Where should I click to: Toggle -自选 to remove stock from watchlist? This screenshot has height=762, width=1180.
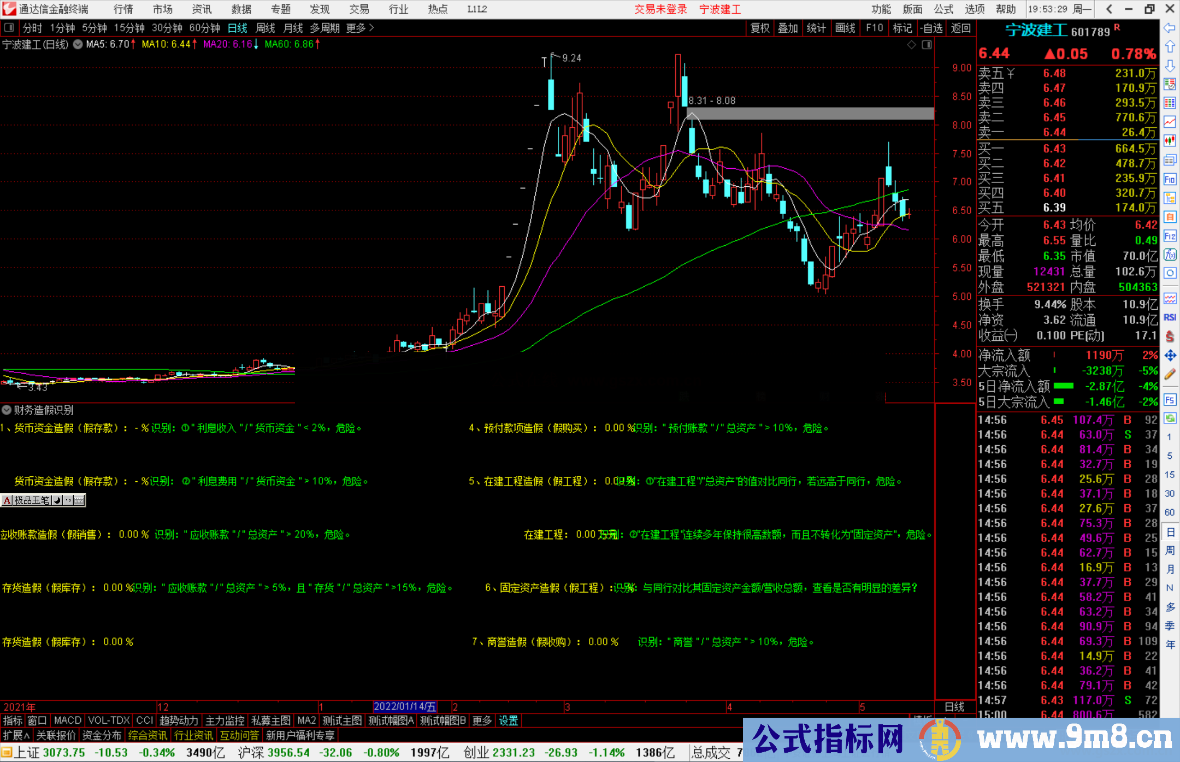click(x=931, y=28)
